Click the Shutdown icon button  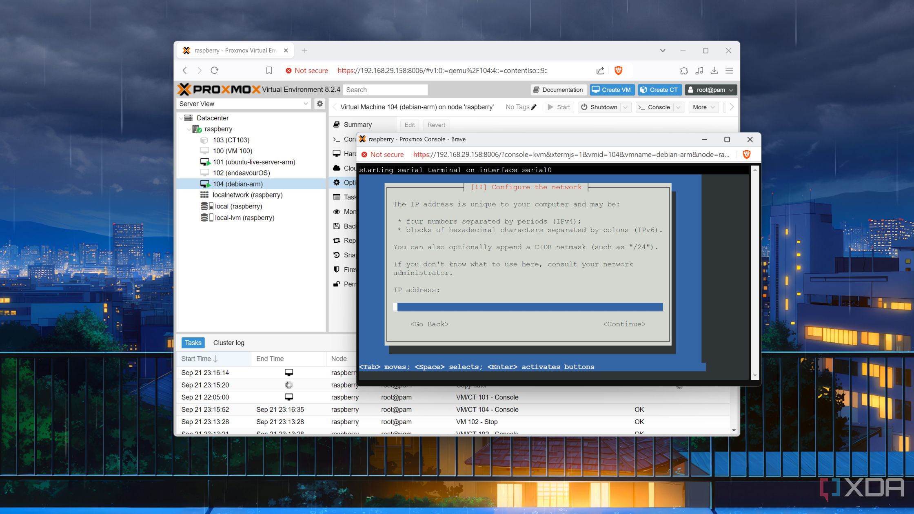point(599,108)
